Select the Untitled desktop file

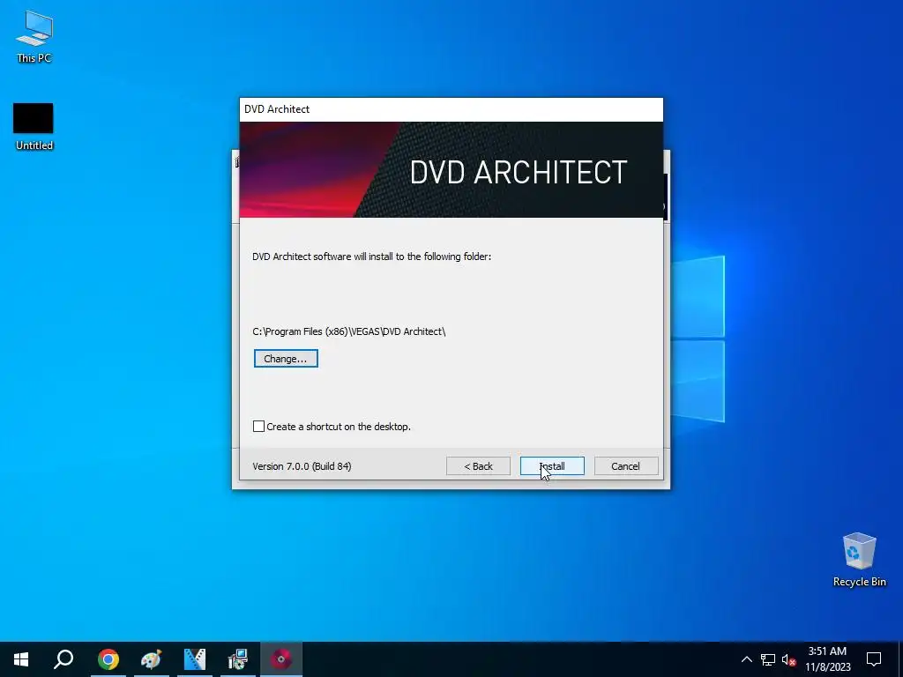[x=34, y=127]
